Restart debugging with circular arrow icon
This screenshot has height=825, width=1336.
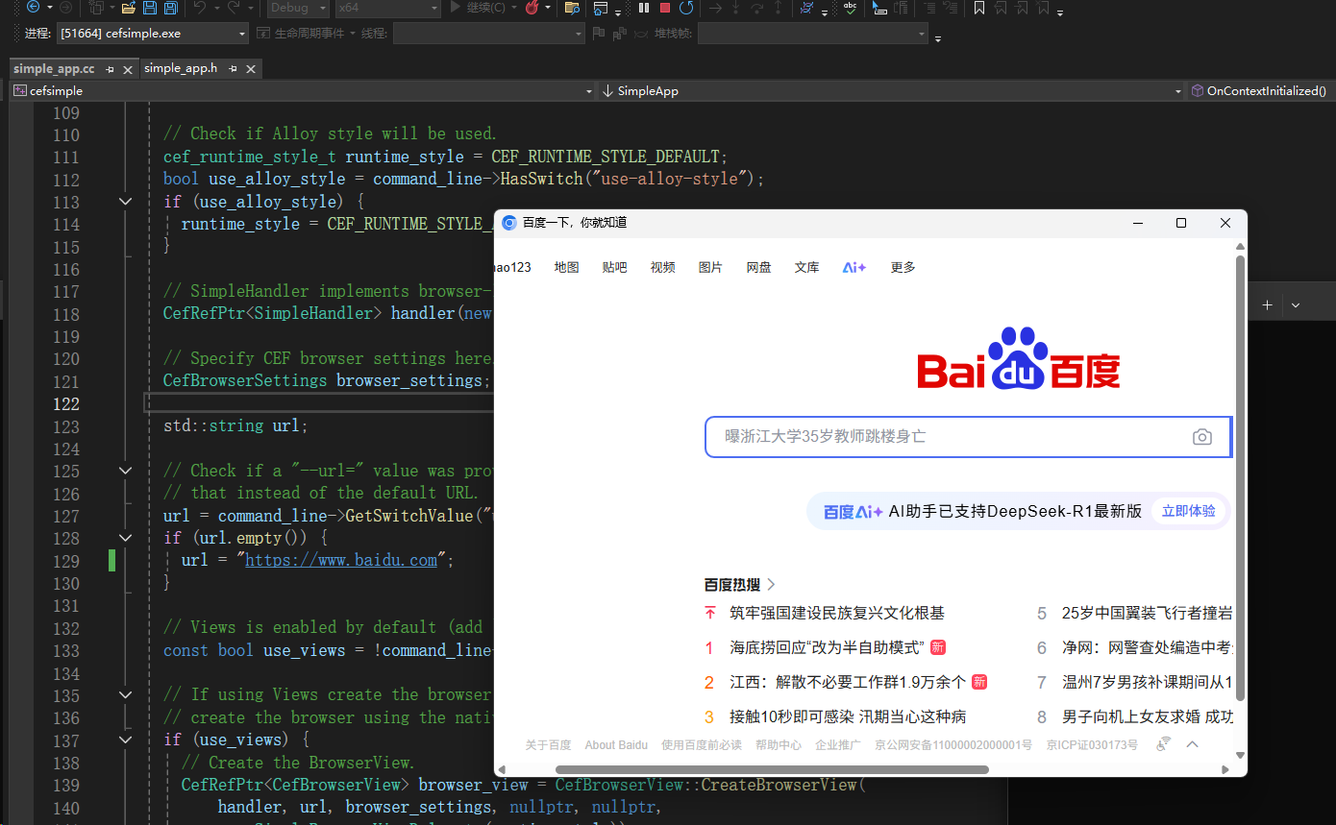click(686, 8)
